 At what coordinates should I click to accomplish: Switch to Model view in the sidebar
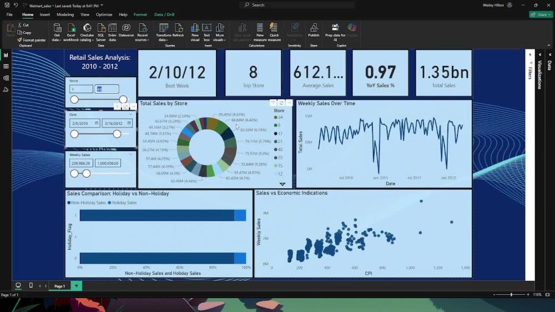pos(6,78)
